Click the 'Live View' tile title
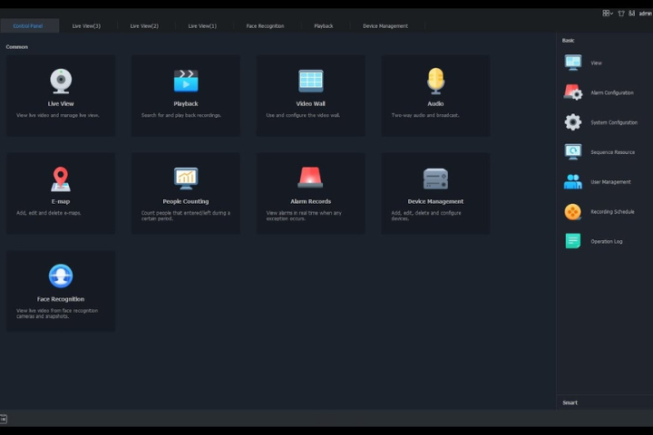Viewport: 653px width, 435px height. pos(61,103)
